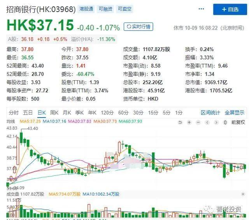Click the 休市 10-09 16:08:22 timestamp

point(209,28)
